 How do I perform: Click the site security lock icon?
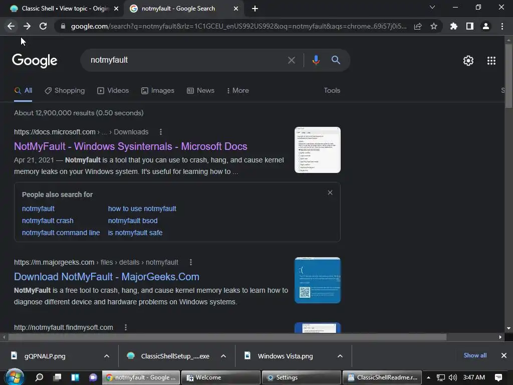[x=63, y=26]
